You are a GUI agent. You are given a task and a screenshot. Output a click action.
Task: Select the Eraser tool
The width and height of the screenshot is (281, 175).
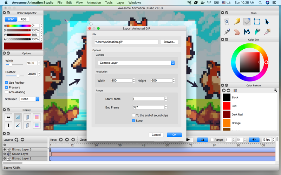[x=247, y=22]
